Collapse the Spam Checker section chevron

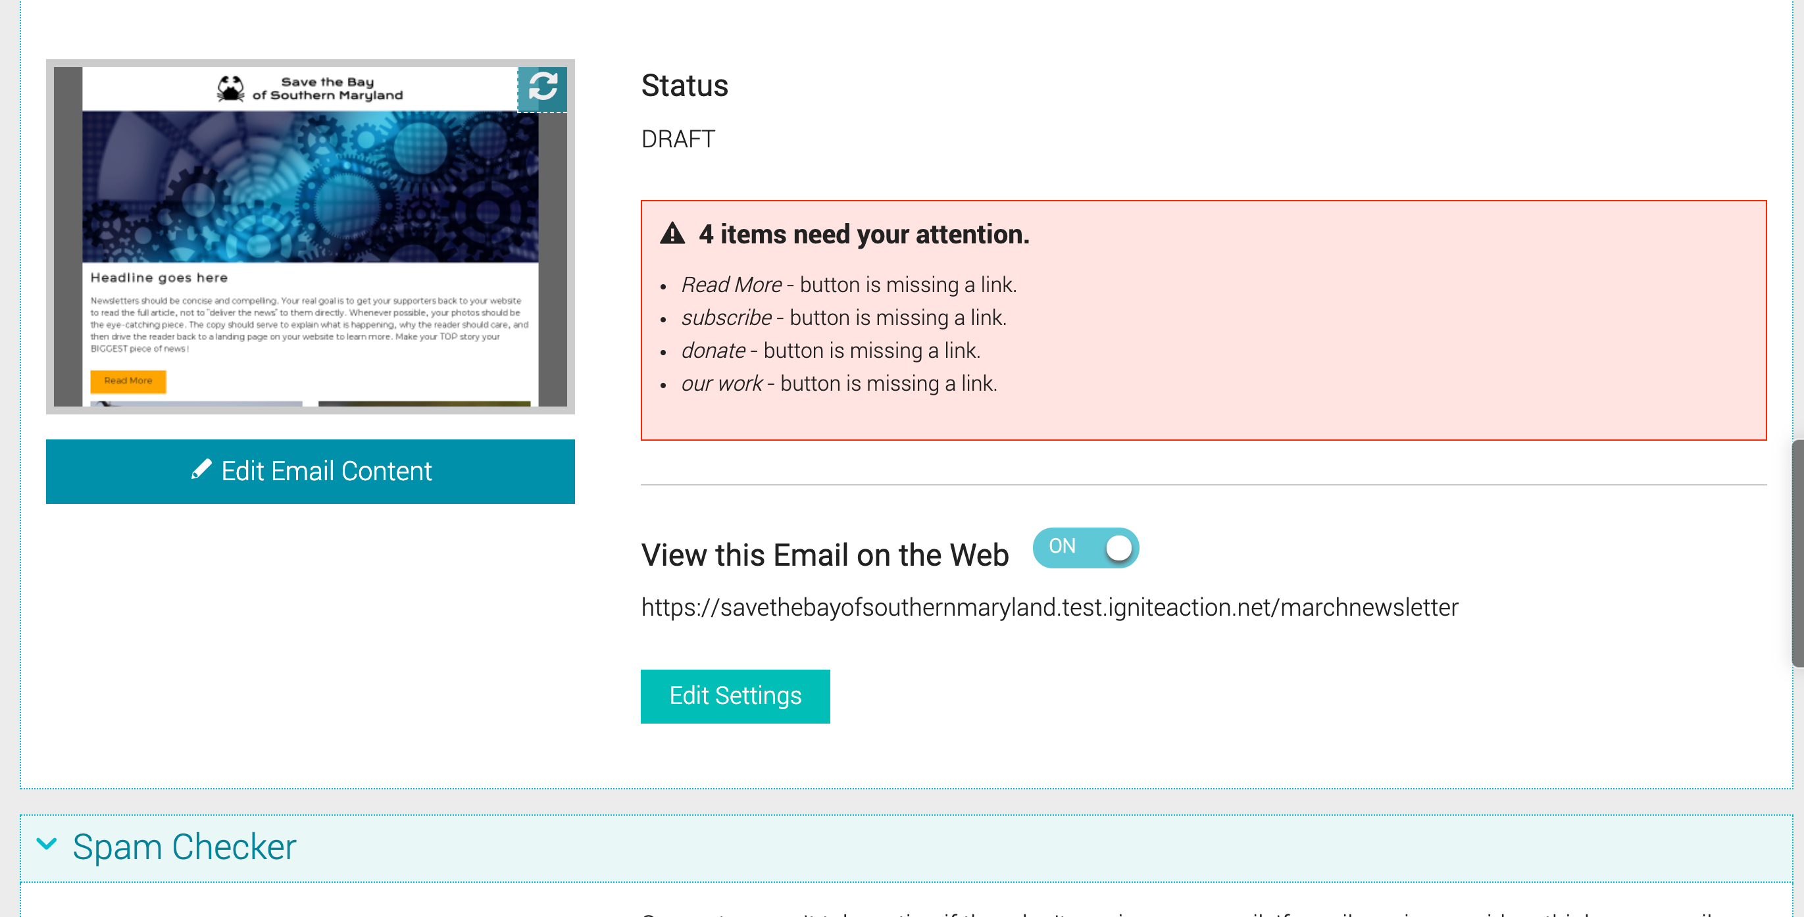[x=47, y=843]
